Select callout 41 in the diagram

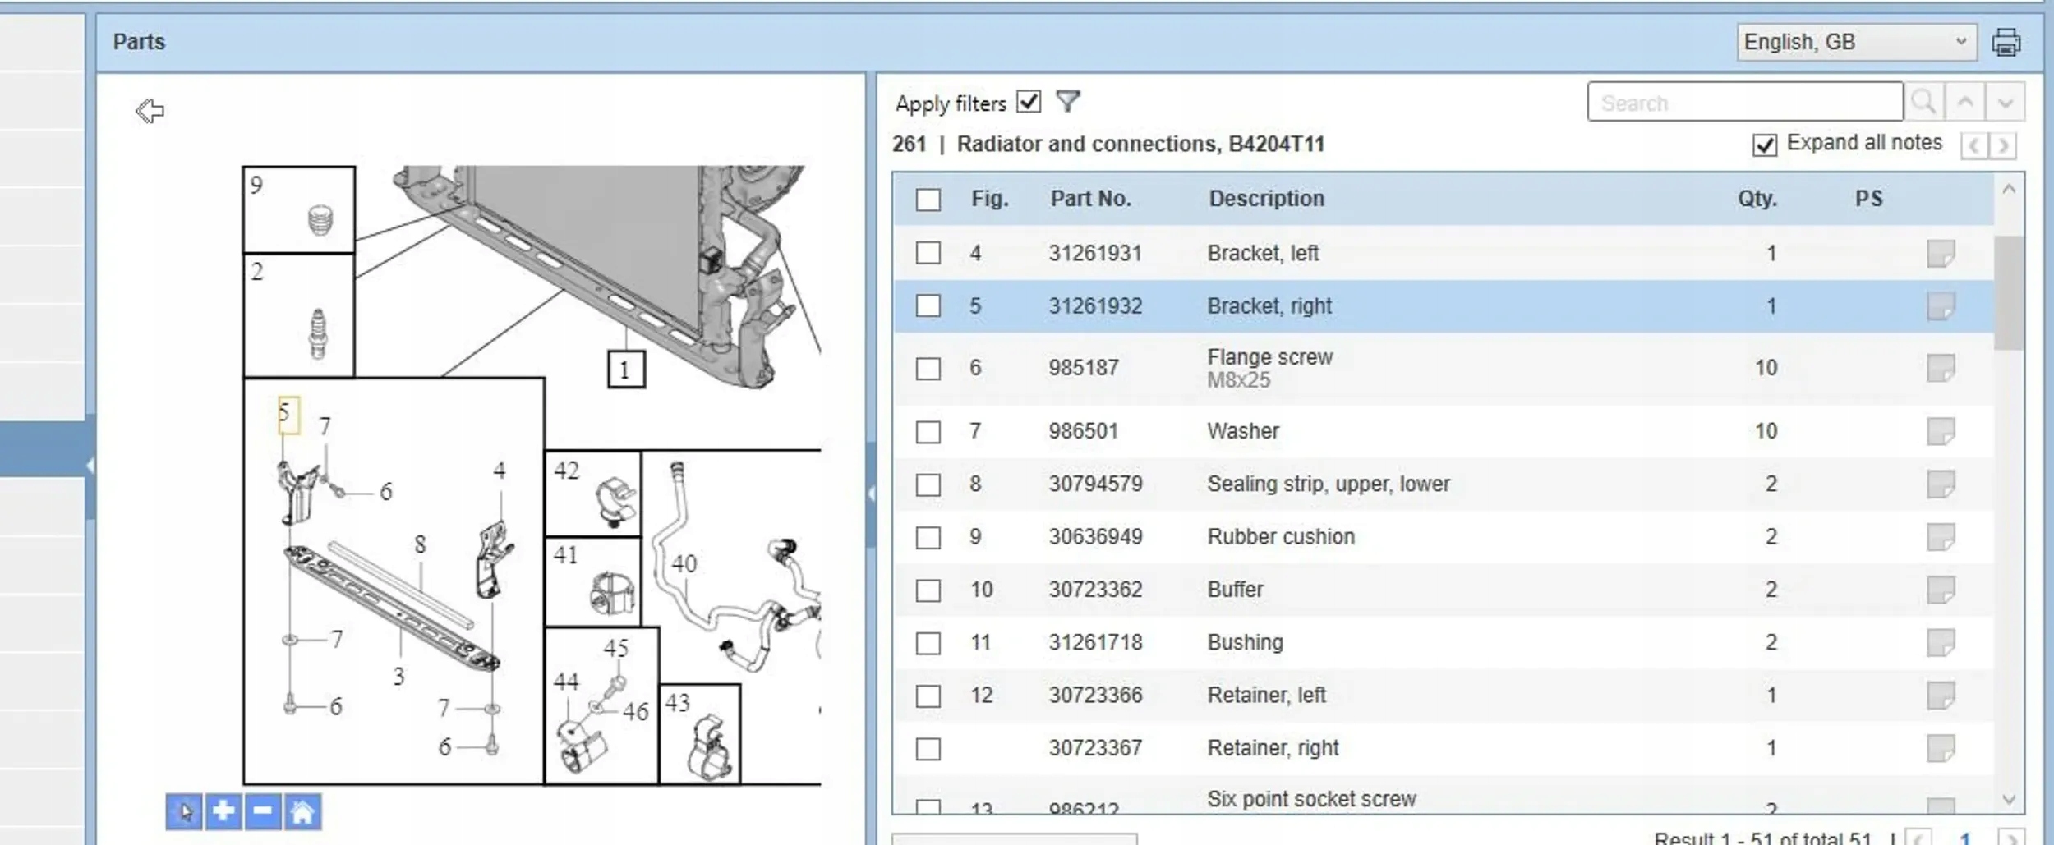[565, 555]
